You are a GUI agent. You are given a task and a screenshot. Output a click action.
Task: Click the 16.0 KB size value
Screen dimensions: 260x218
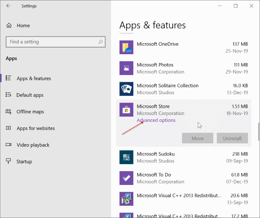pyautogui.click(x=240, y=85)
